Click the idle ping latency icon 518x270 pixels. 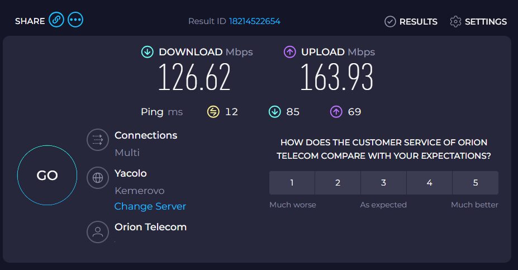[x=213, y=112]
